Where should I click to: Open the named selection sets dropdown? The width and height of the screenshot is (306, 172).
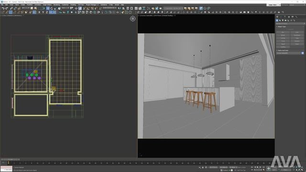(x=109, y=8)
